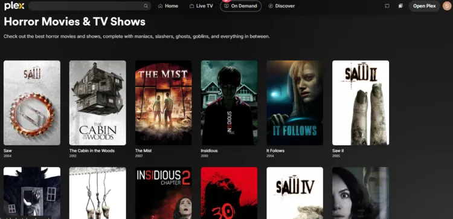
Task: Open the Insidious Chapter 2 poster
Action: (x=164, y=193)
